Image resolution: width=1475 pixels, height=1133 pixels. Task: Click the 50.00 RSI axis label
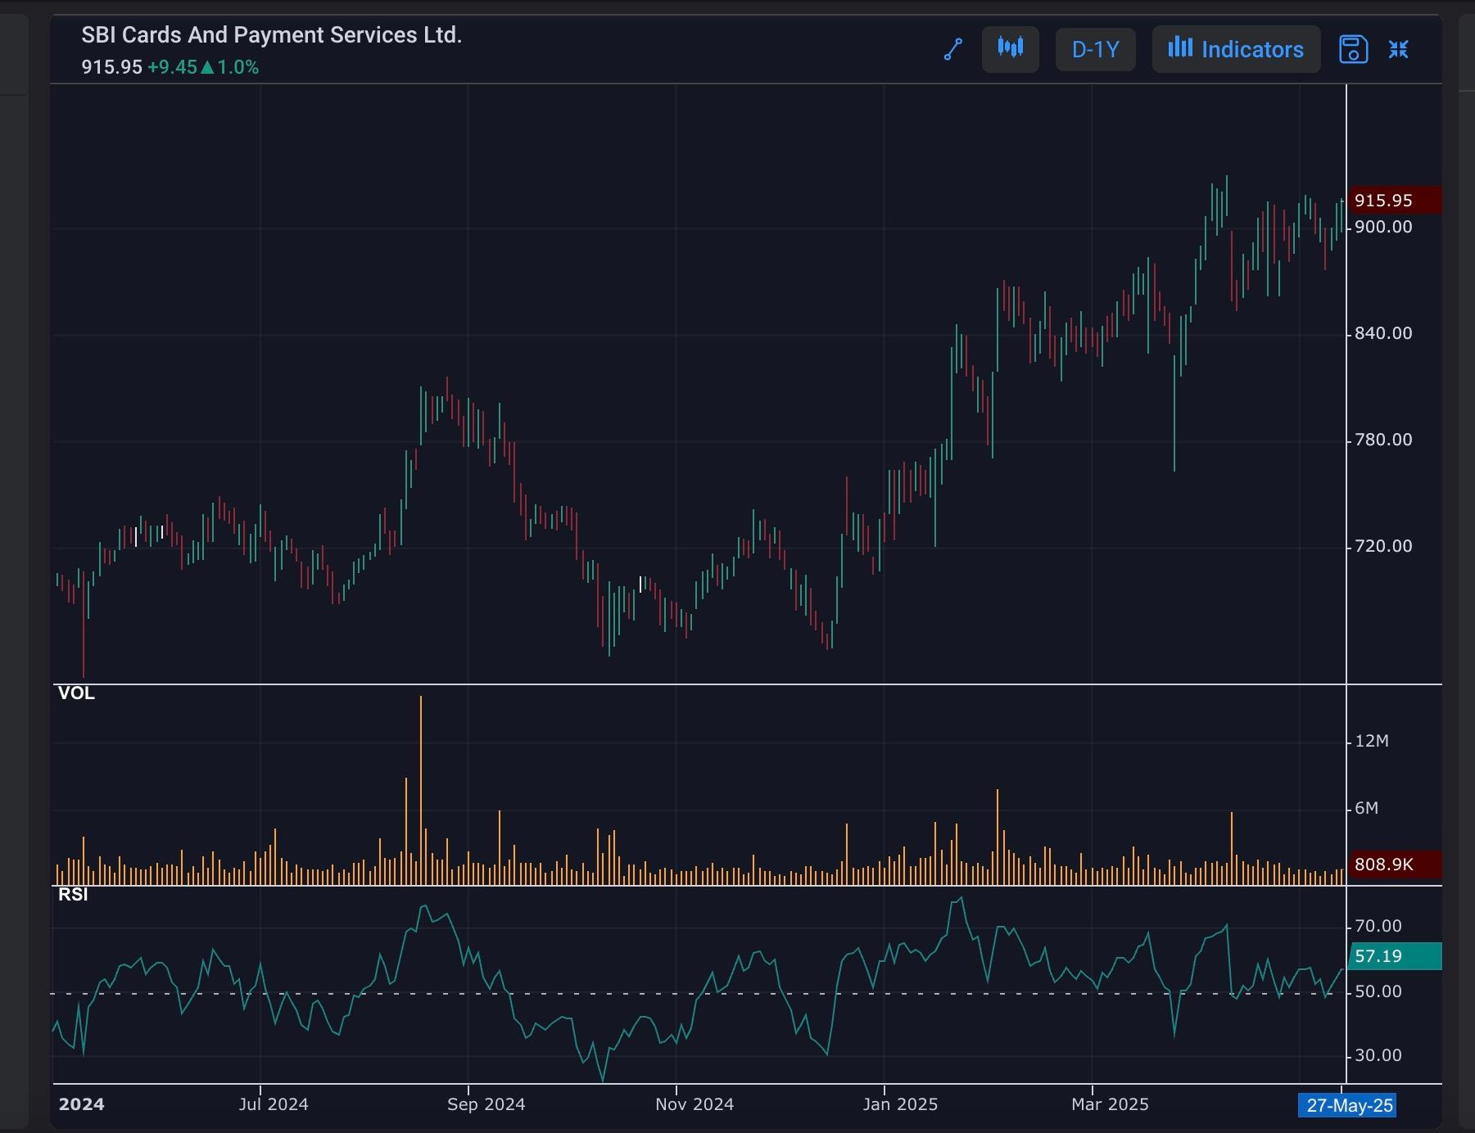point(1378,991)
